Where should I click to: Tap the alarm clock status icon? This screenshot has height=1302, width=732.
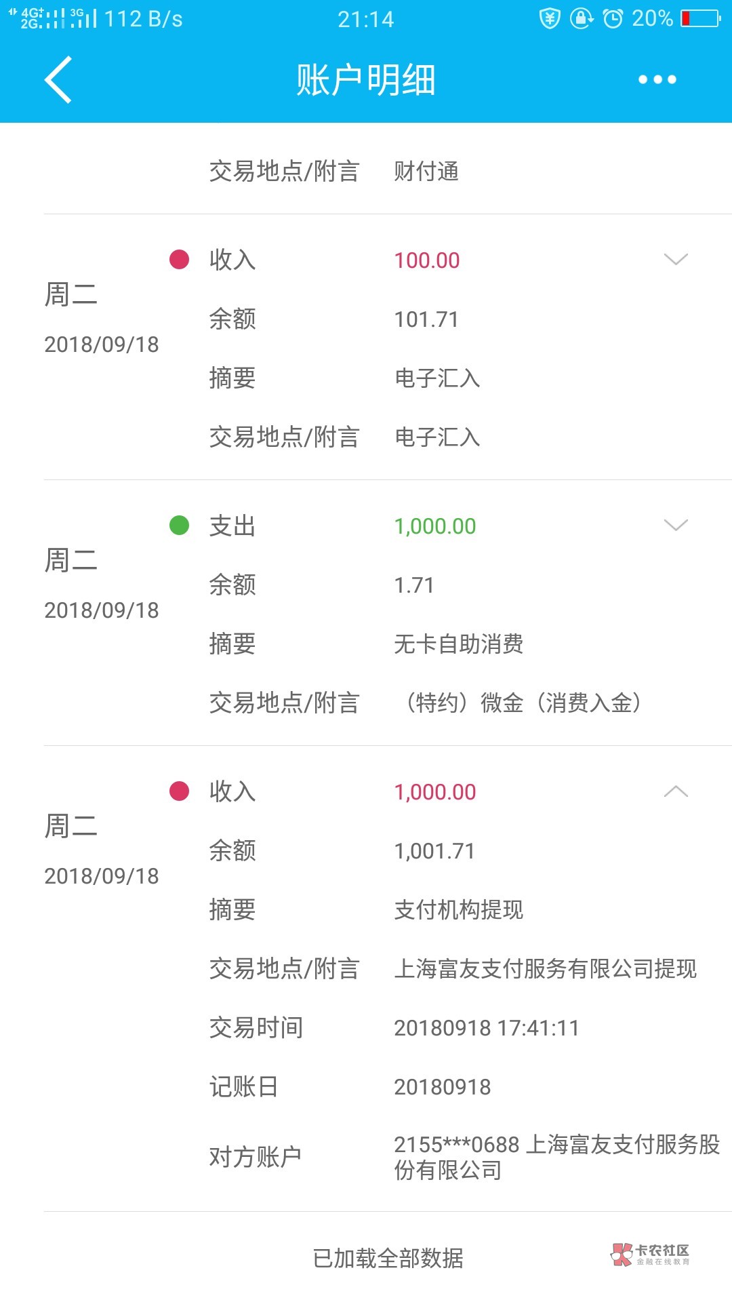pos(613,19)
